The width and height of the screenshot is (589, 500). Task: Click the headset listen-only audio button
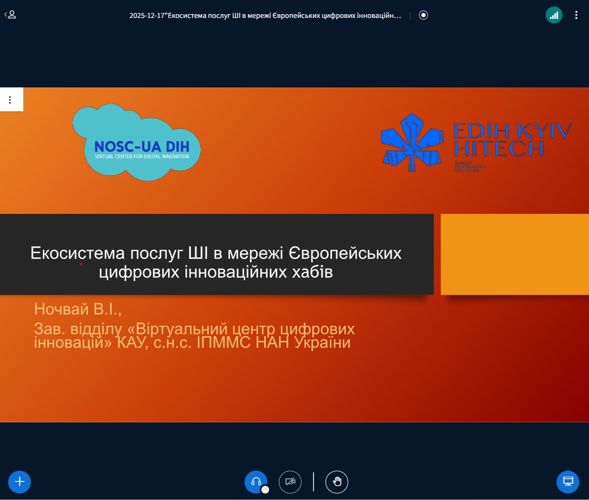[256, 482]
